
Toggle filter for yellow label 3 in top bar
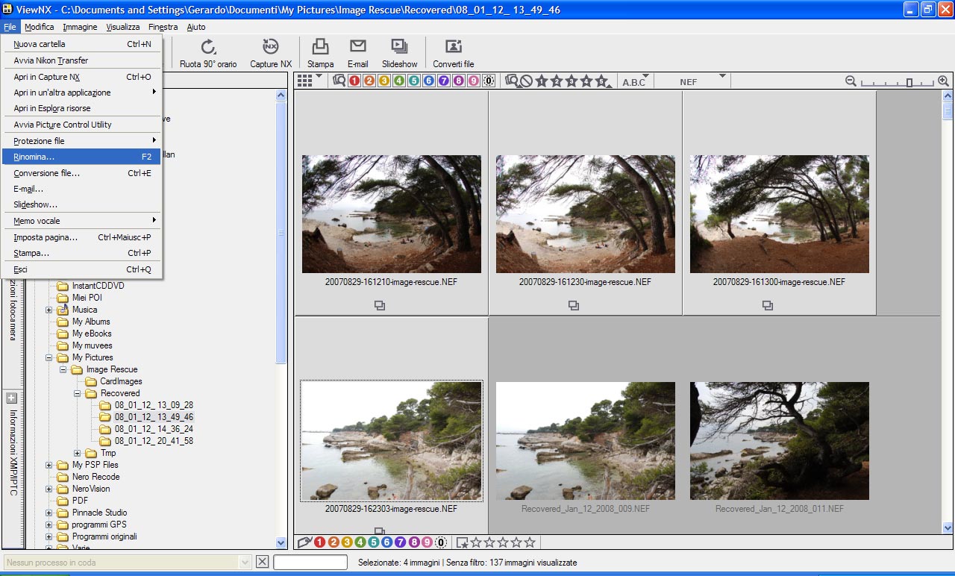(x=384, y=81)
